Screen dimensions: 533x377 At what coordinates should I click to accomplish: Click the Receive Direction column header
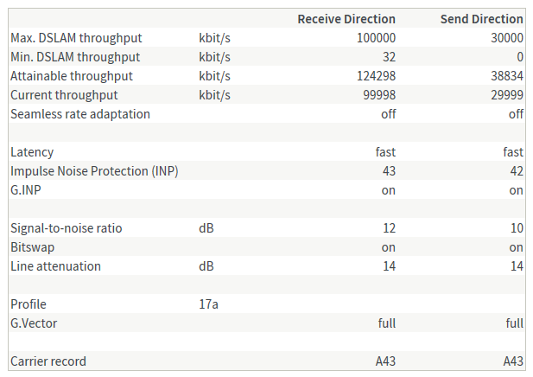(346, 19)
